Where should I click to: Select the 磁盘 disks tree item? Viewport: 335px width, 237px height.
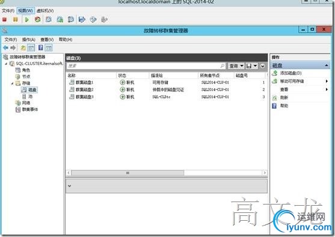32,90
